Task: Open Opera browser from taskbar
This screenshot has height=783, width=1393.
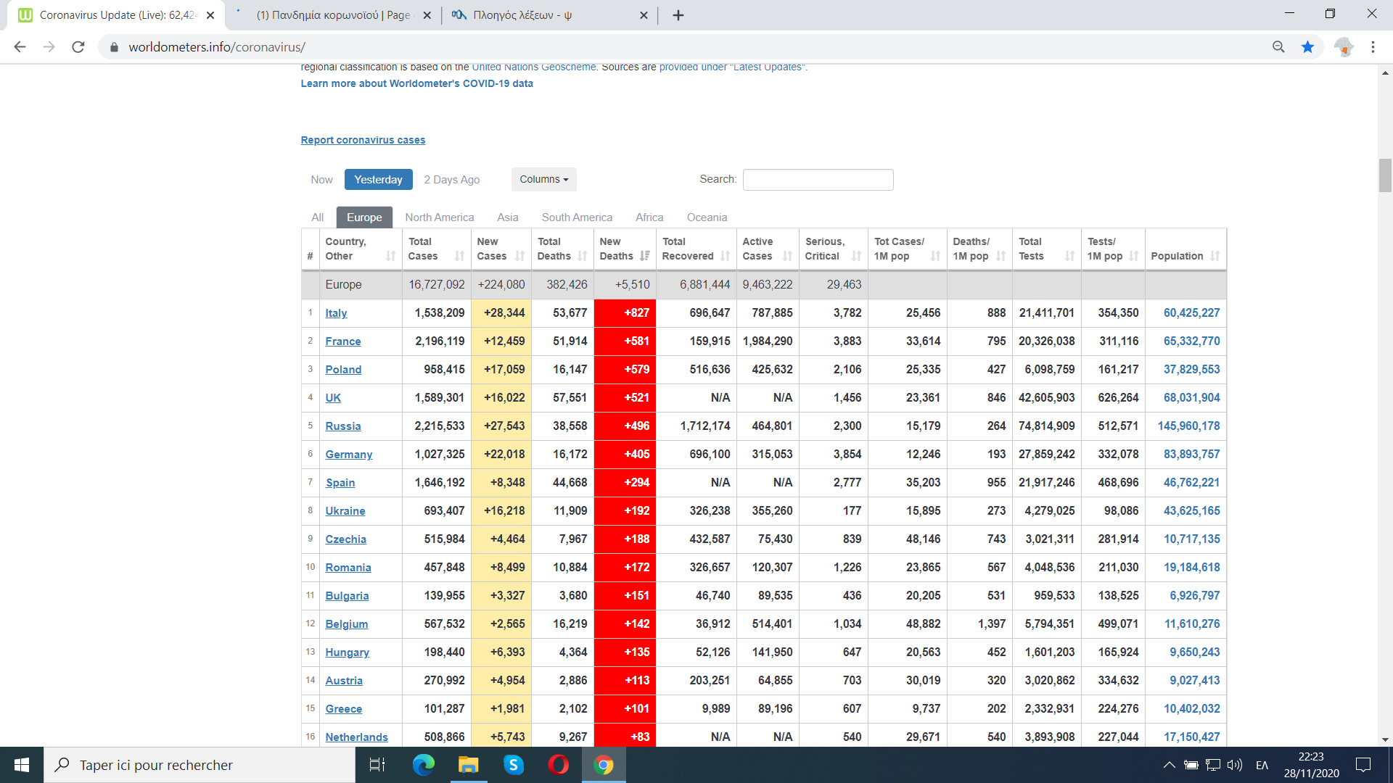Action: click(x=559, y=765)
